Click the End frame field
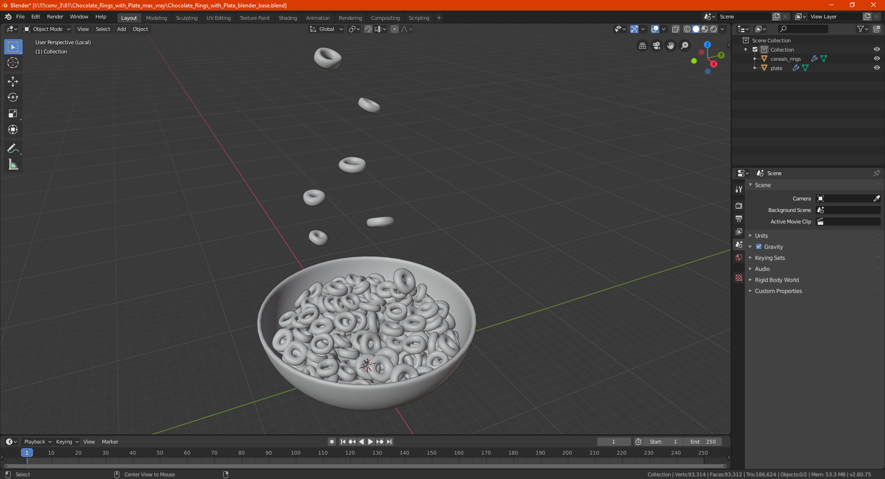 click(x=703, y=442)
